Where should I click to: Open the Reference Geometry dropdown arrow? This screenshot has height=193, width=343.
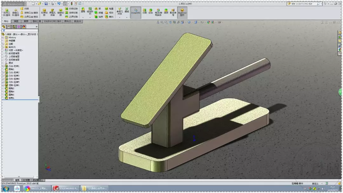pyautogui.click(x=119, y=17)
